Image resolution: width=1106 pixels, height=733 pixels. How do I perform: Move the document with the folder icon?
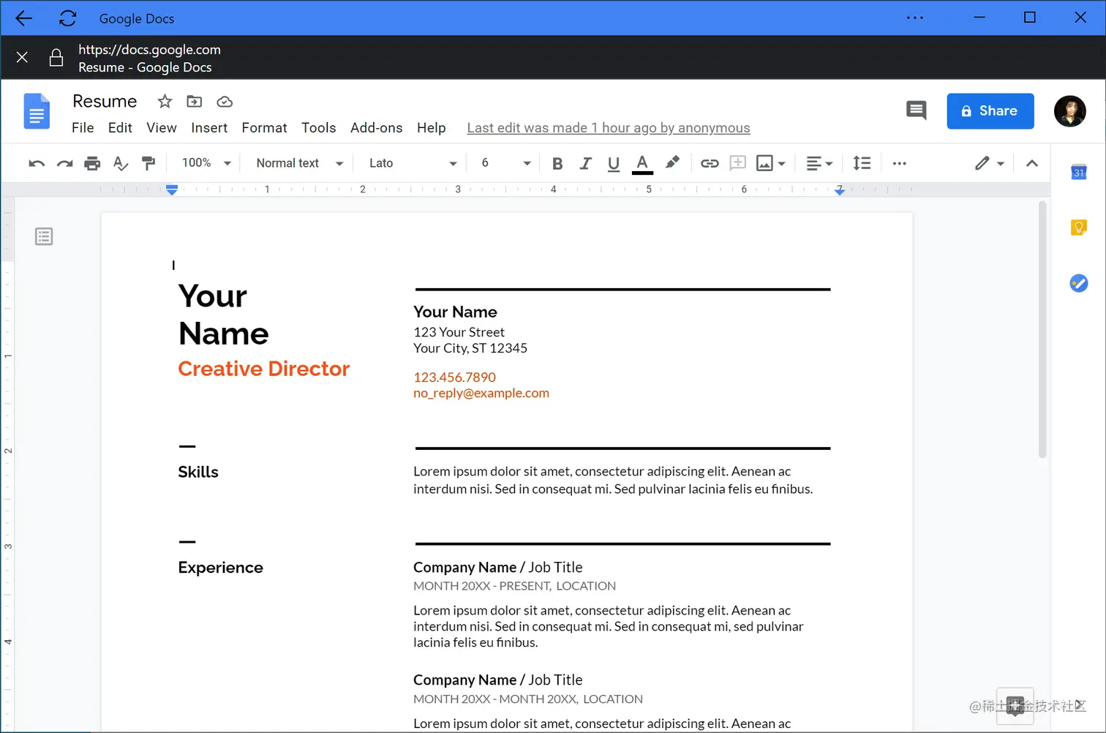pyautogui.click(x=195, y=101)
